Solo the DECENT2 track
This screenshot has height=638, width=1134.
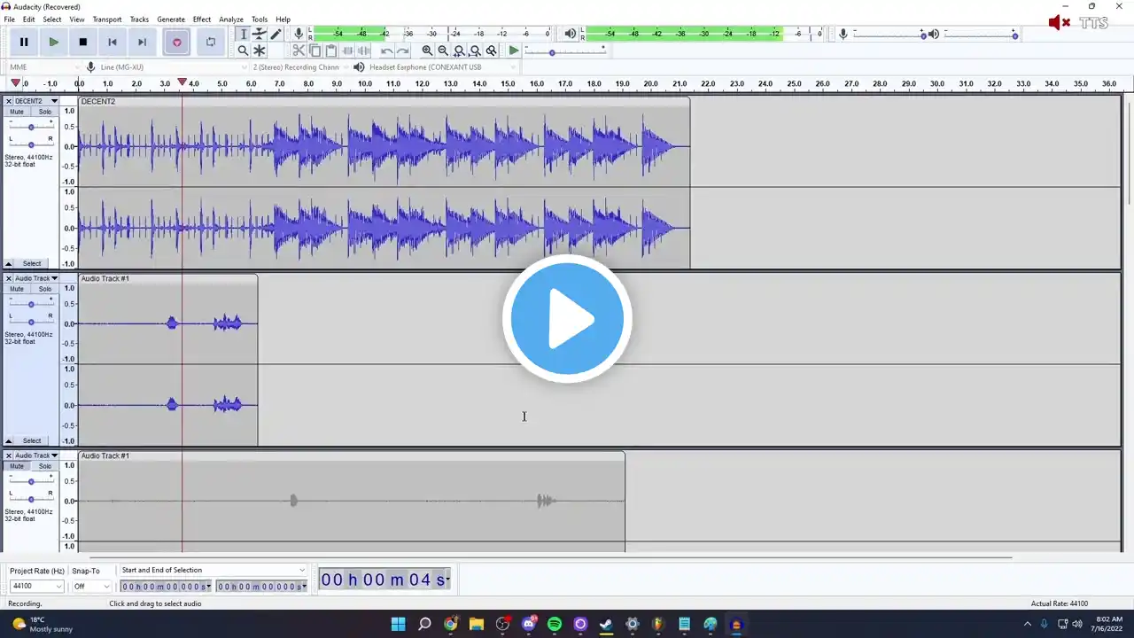pyautogui.click(x=44, y=112)
